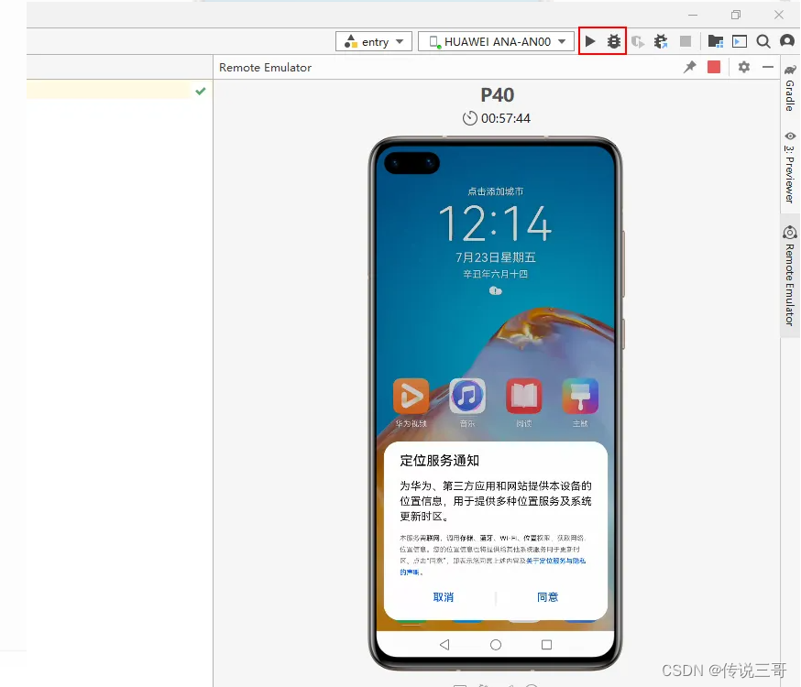Tap the phone home navigation circle
801x687 pixels.
pos(496,645)
